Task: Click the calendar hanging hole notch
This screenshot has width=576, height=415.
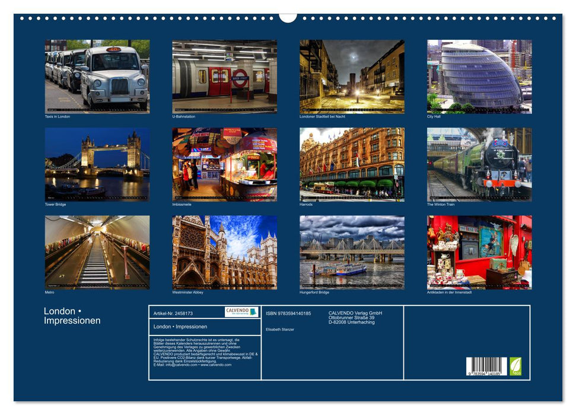Action: [x=288, y=18]
